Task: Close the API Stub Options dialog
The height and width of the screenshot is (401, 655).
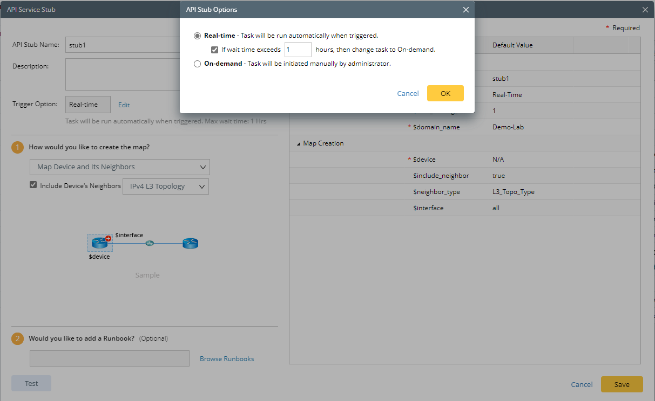Action: (466, 10)
